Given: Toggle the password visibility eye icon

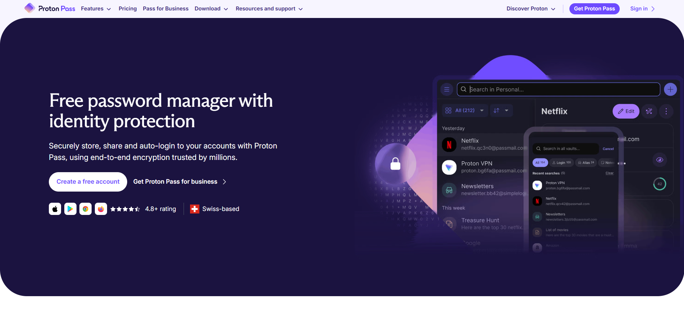Looking at the screenshot, I should pyautogui.click(x=660, y=160).
